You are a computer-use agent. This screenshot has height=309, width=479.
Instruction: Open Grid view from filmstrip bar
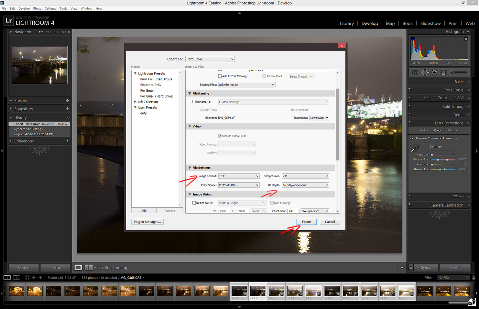click(x=28, y=277)
